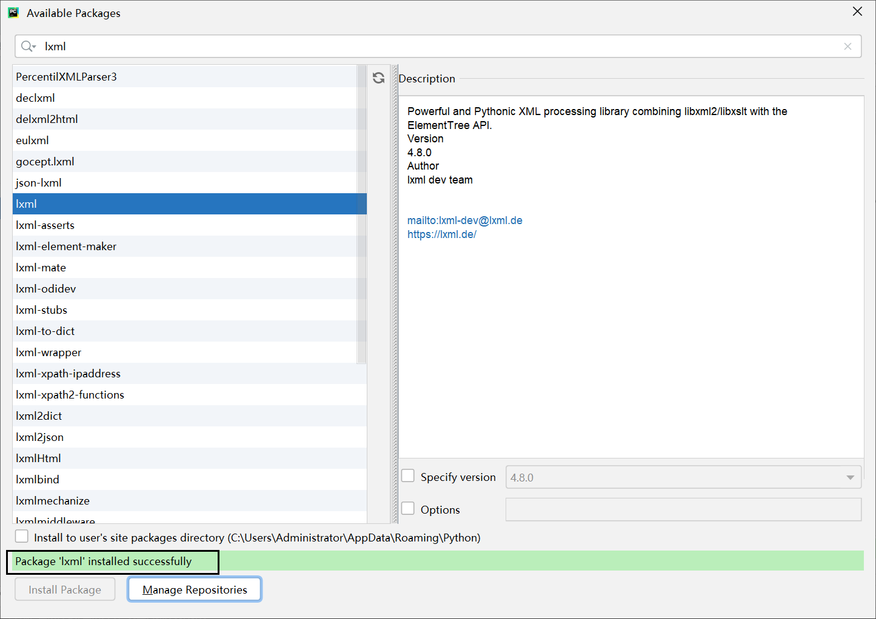Screen dimensions: 876x619
Task: Select the lxmlmechanize package
Action: 190,501
